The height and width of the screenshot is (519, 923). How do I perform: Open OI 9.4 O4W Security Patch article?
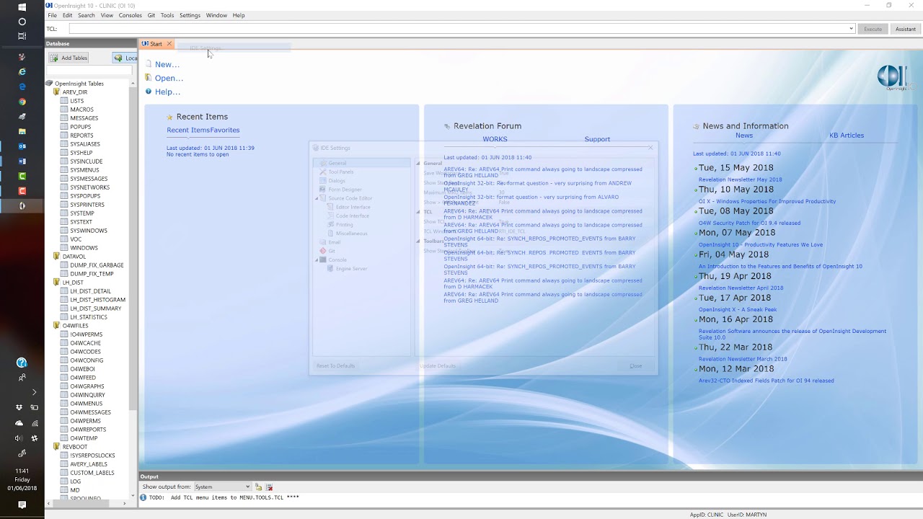[749, 223]
